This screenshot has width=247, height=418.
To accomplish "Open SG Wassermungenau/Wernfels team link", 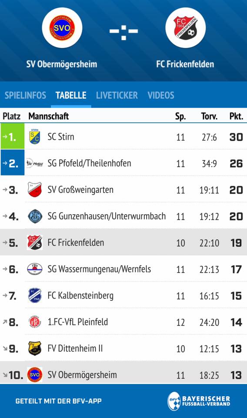I will pyautogui.click(x=99, y=269).
